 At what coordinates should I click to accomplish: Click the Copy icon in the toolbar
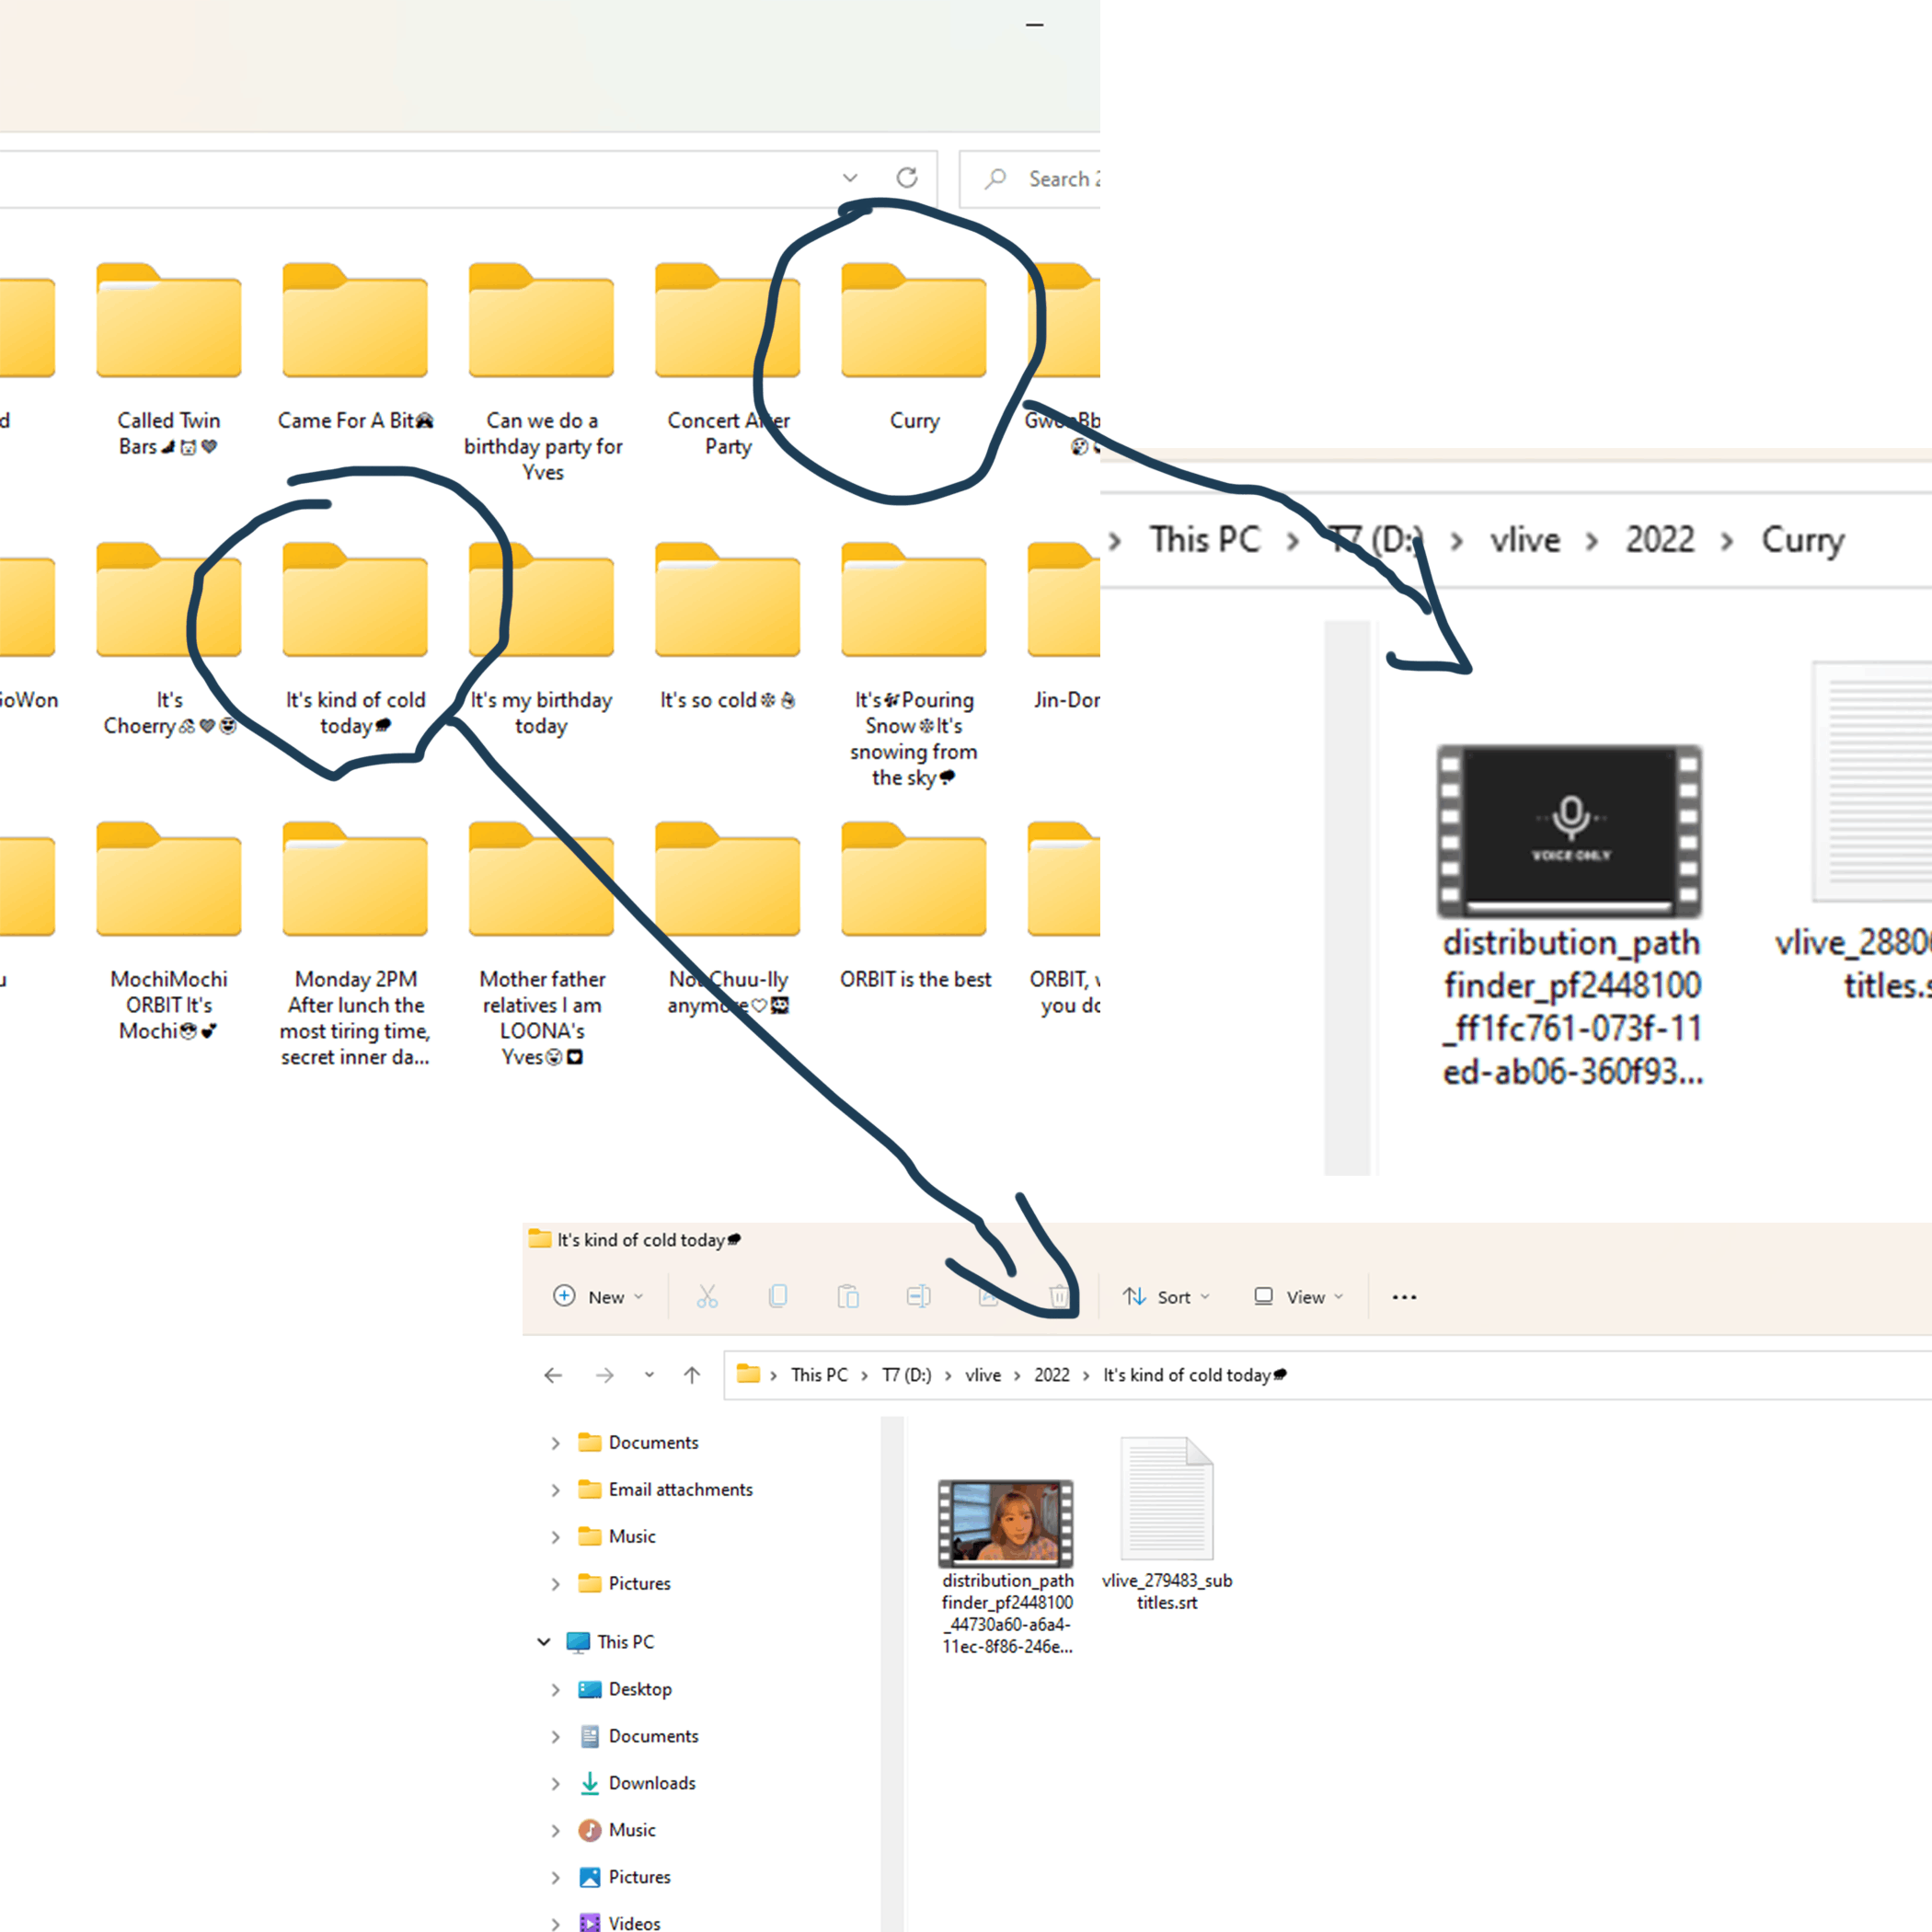(777, 1297)
